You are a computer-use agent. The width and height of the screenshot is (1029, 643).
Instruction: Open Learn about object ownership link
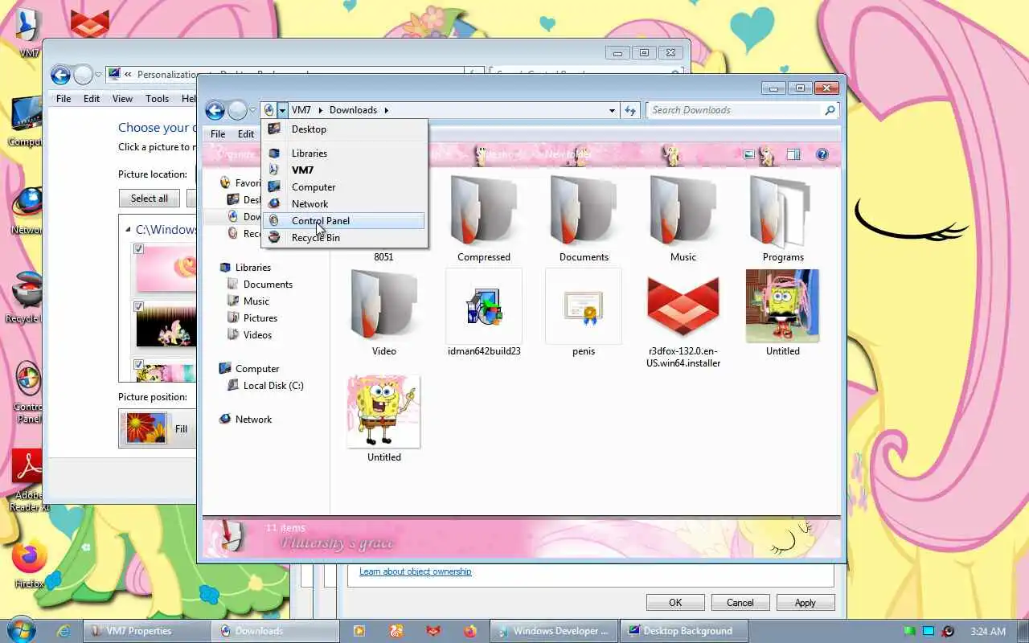416,571
